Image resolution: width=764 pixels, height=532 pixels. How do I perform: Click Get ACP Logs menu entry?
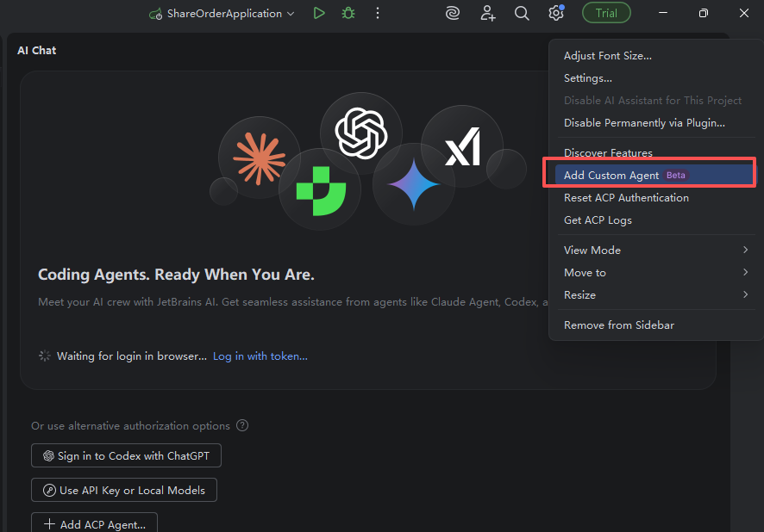598,220
